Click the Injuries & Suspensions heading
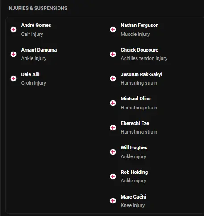 (x=37, y=8)
